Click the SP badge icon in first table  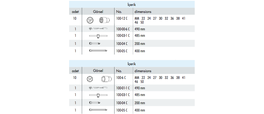pos(90,20)
